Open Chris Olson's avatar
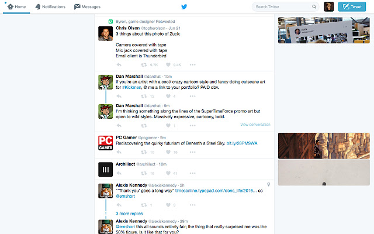Image resolution: width=374 pixels, height=234 pixels. click(105, 33)
